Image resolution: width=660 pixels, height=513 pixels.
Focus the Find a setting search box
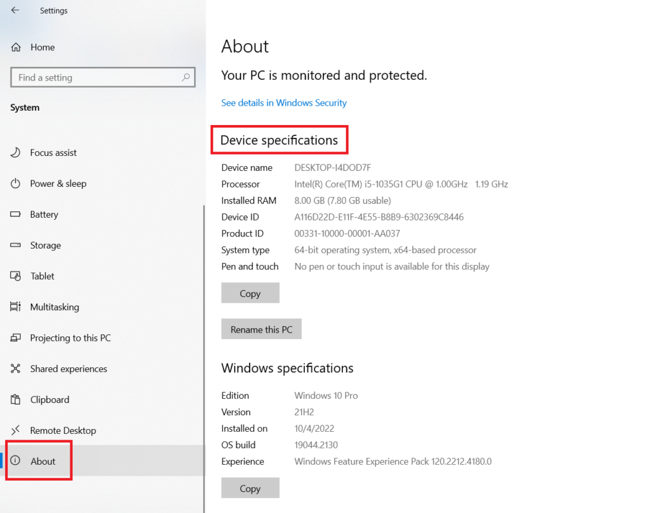pyautogui.click(x=102, y=77)
